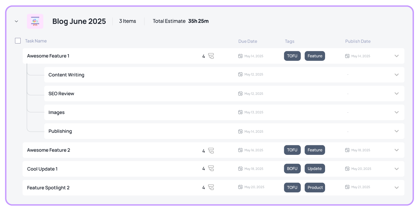Expand the Cool Update 1 row chevron
Viewport: 419px width, 211px height.
click(397, 169)
